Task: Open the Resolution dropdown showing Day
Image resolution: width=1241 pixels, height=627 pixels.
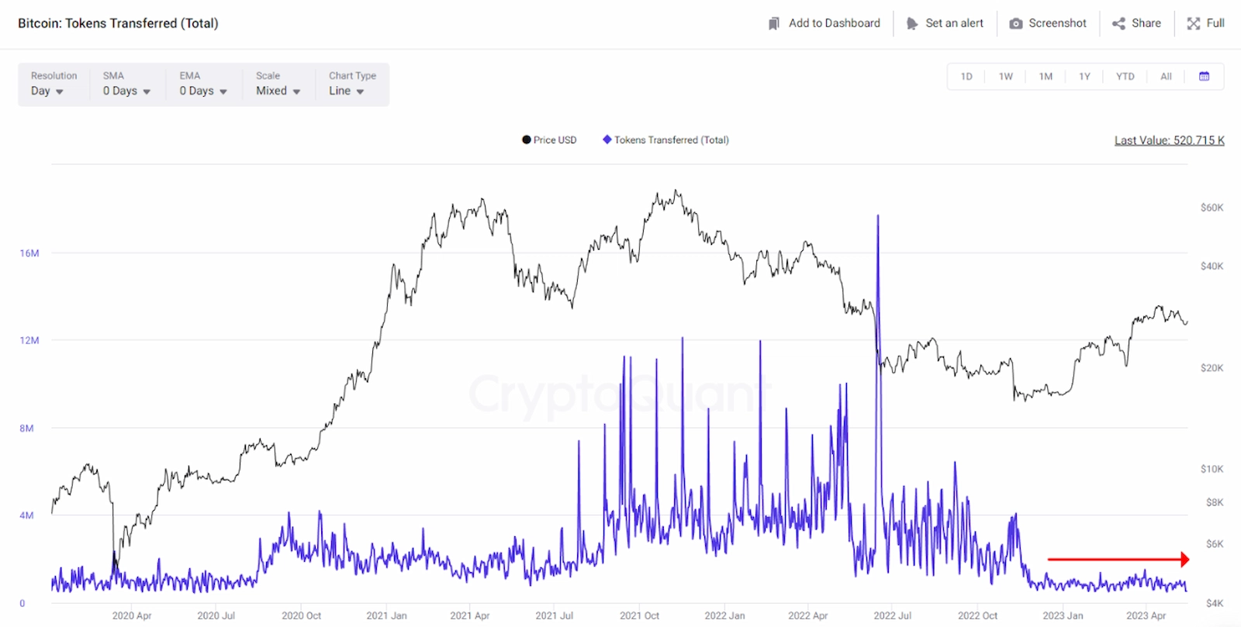Action: tap(47, 91)
